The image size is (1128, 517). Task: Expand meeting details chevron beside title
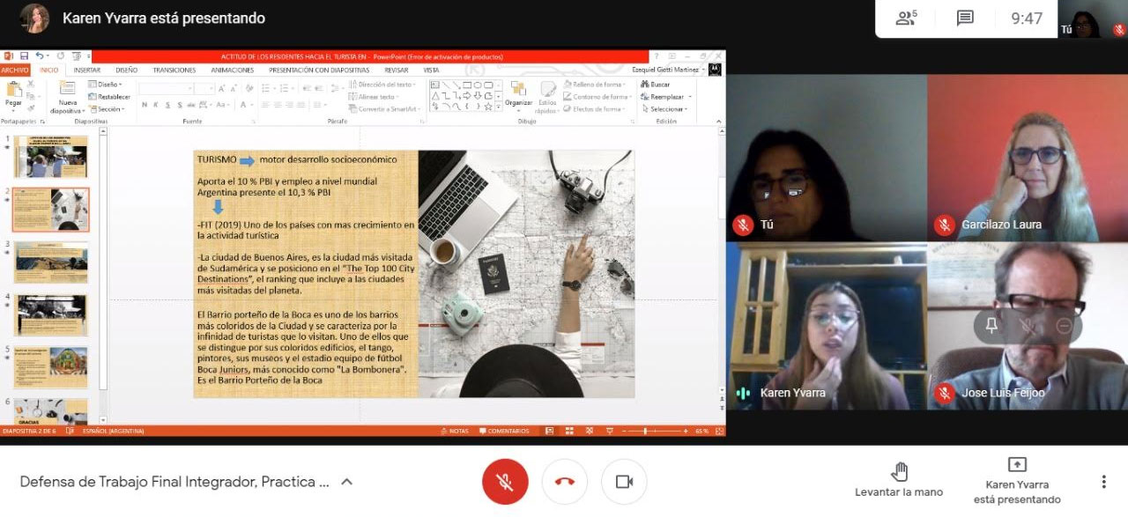(347, 482)
